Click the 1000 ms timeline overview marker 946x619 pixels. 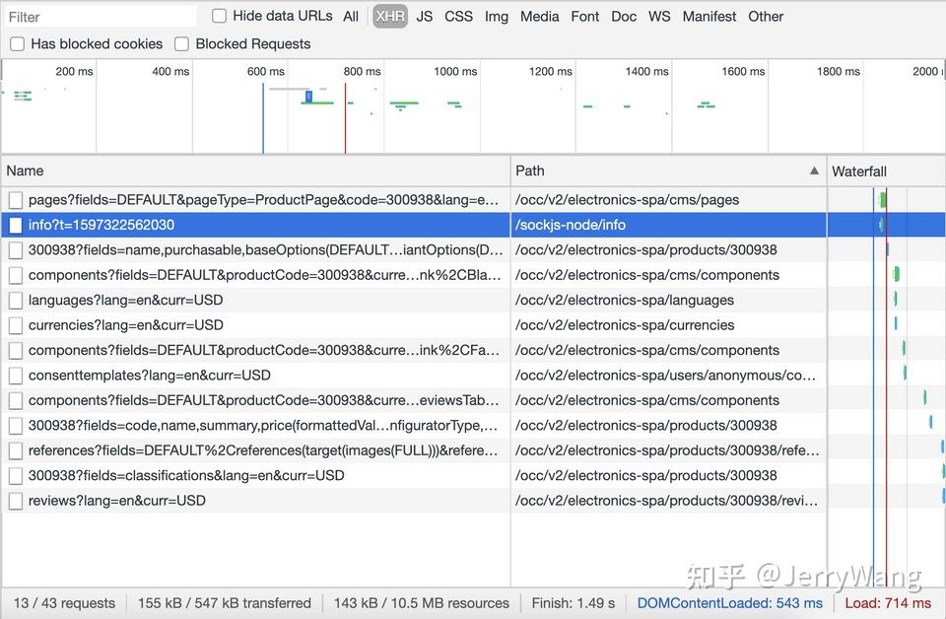[455, 71]
